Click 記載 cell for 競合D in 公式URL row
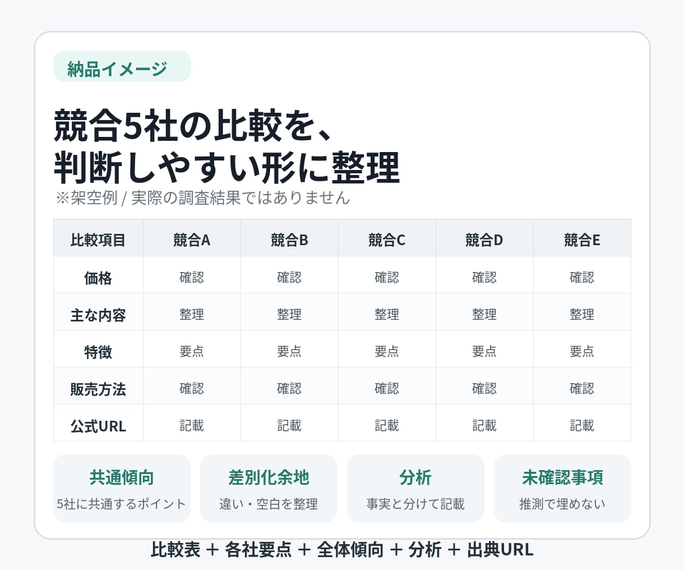Screen dimensions: 684x570 click(x=484, y=423)
